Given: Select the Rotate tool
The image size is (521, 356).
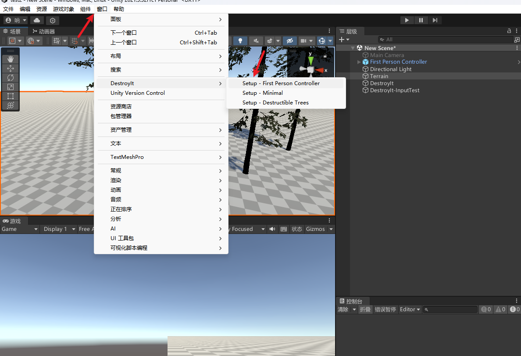Looking at the screenshot, I should 11,78.
